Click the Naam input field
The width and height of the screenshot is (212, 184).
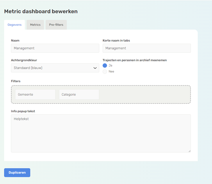point(55,48)
